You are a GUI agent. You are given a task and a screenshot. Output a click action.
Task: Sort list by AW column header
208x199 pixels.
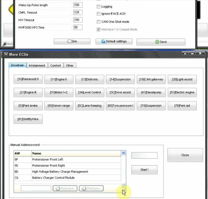tap(22, 154)
